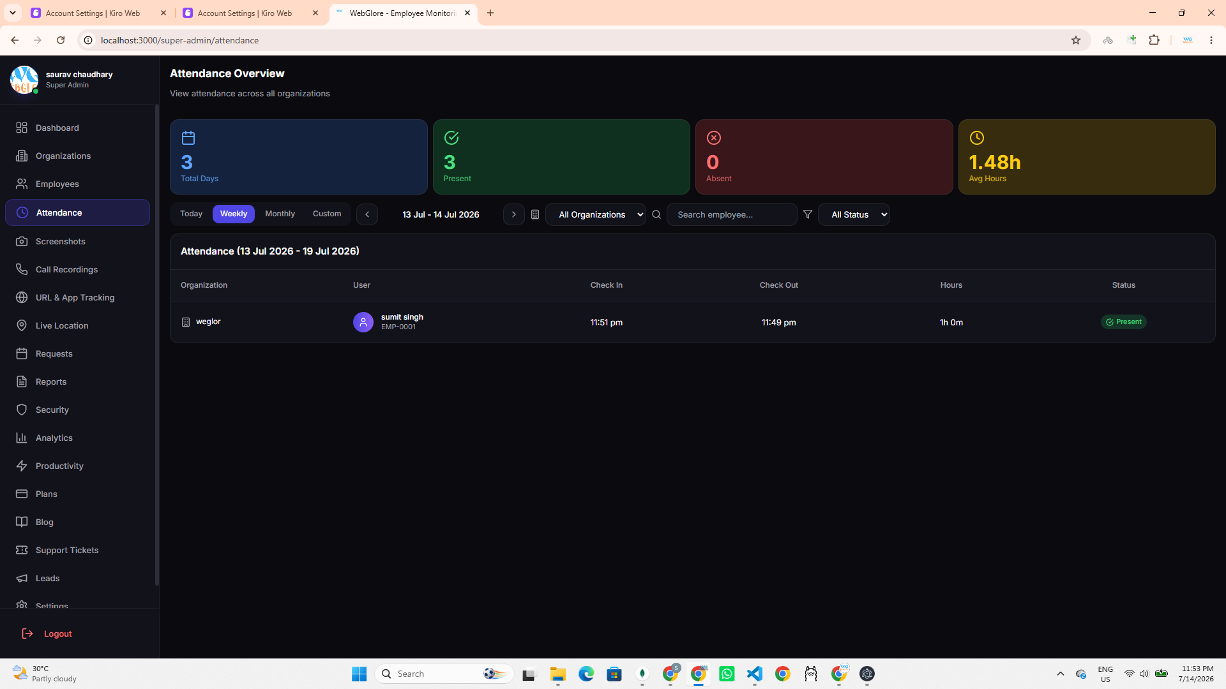Screen dimensions: 1226x689
Task: Click the Avg Hours stat card
Action: pos(1087,157)
